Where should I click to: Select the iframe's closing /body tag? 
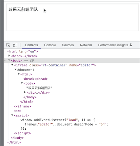[30, 97]
